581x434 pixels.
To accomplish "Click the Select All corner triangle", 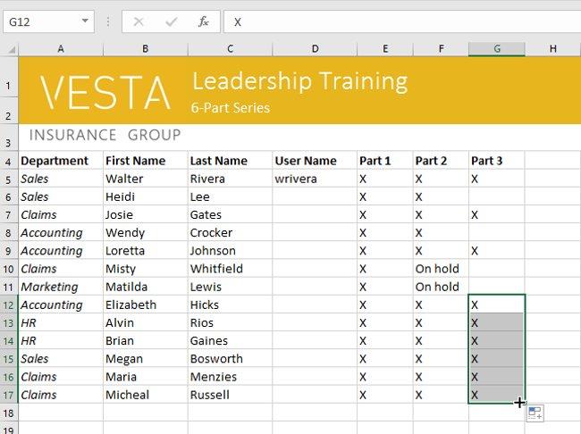I will (x=11, y=49).
